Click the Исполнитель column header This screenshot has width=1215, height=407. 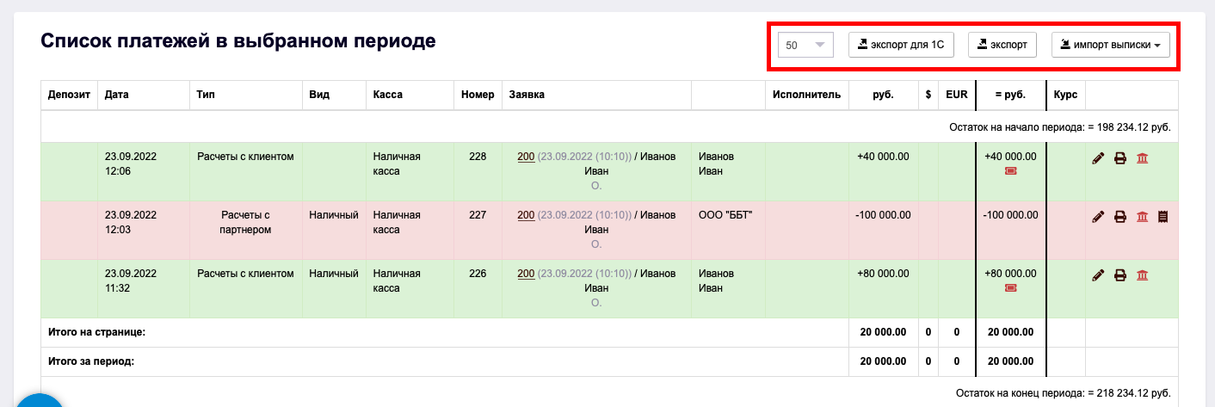tap(806, 96)
